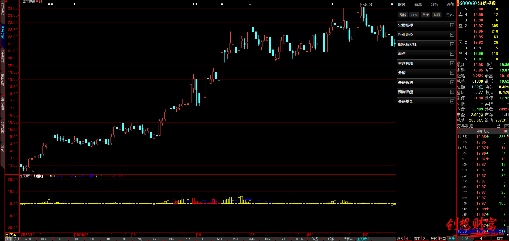509x241 pixels.
Task: Click the 细 detail button in 分时成交
Action: tap(506, 131)
